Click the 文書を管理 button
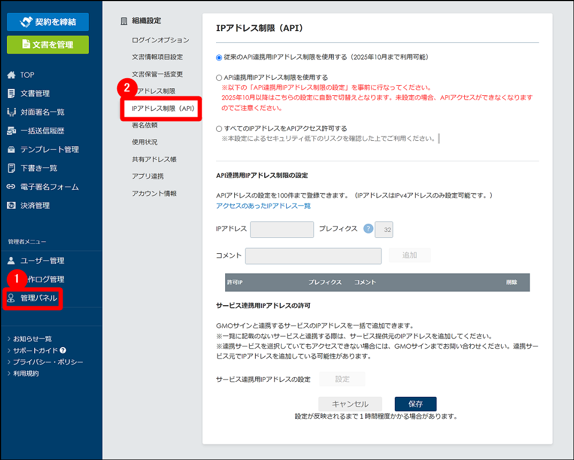The width and height of the screenshot is (574, 460). 48,45
